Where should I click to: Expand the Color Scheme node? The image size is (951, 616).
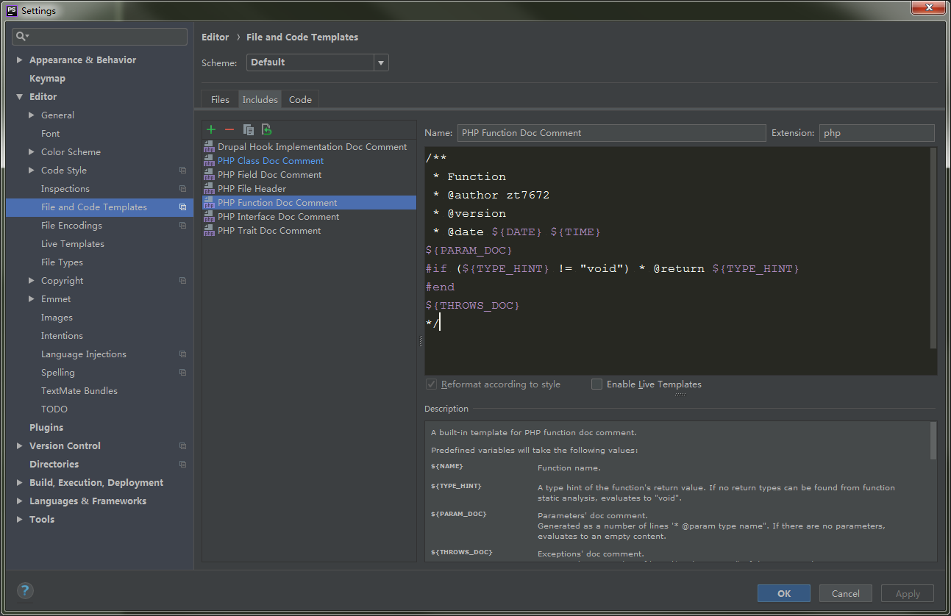32,152
